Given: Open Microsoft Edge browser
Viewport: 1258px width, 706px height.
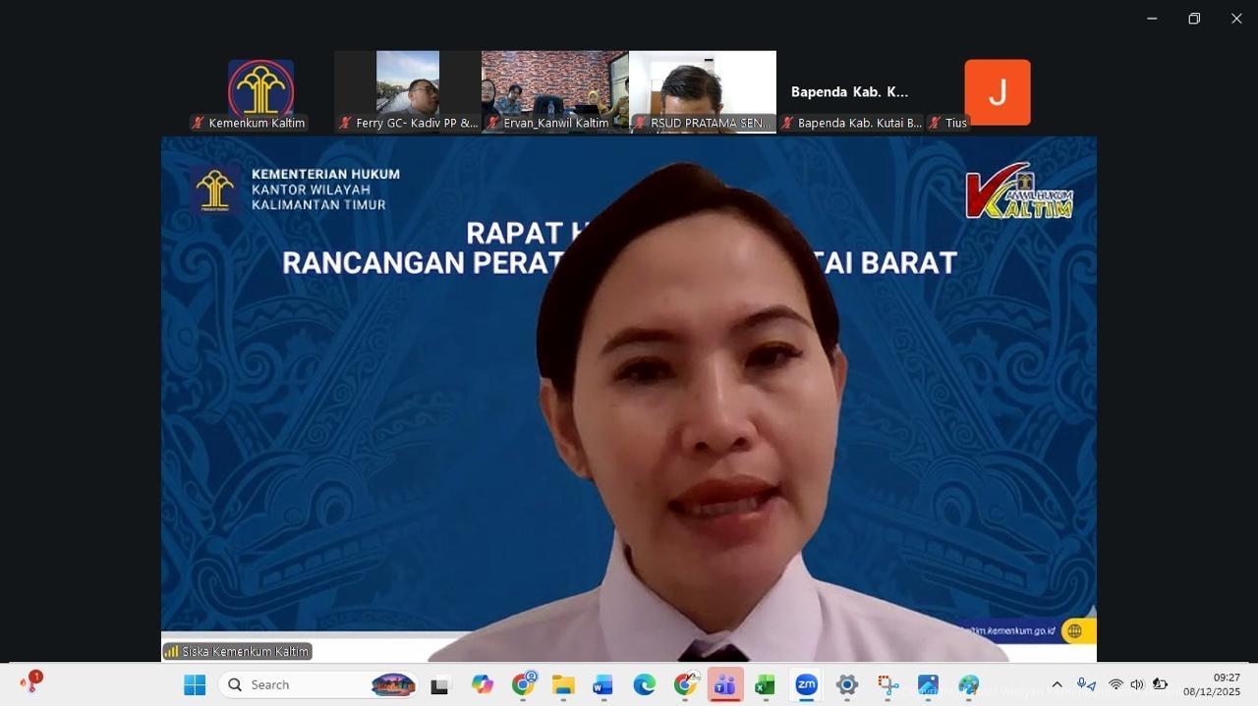Looking at the screenshot, I should [x=644, y=684].
